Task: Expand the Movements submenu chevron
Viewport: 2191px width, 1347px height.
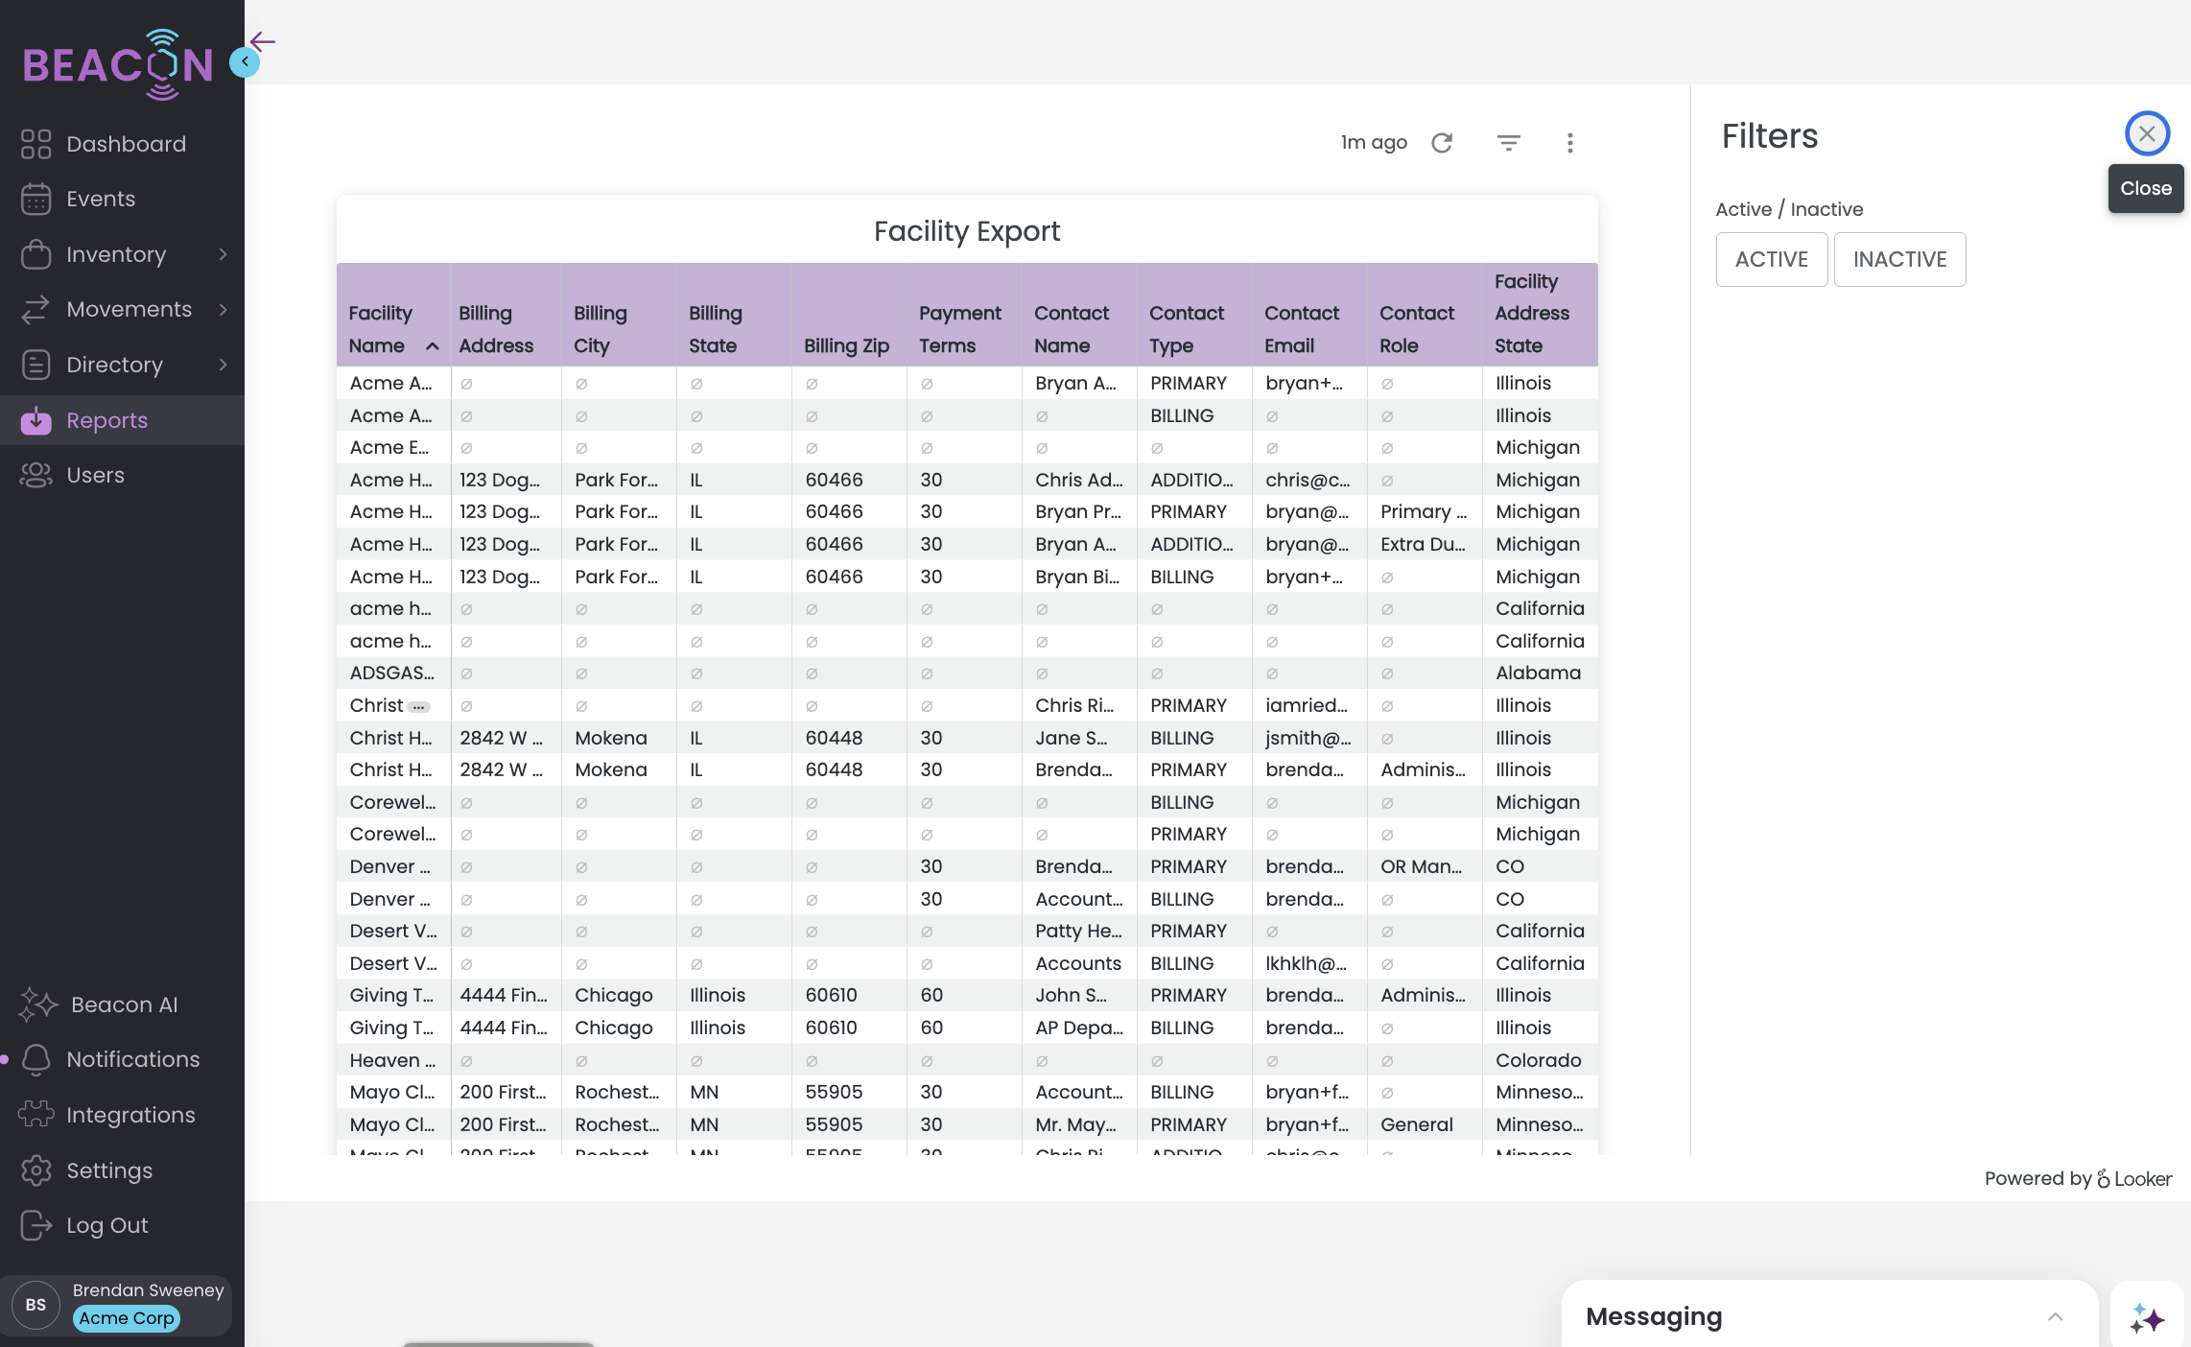Action: point(223,309)
